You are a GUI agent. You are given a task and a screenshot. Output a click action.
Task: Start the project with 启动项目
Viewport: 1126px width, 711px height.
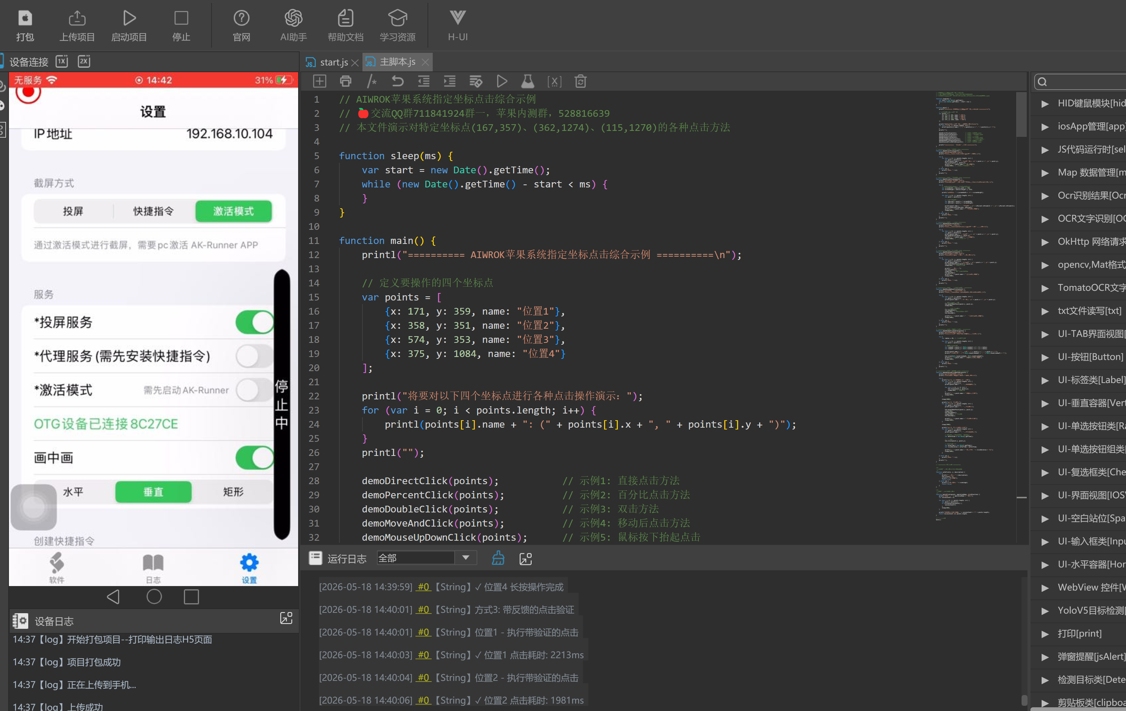click(129, 26)
